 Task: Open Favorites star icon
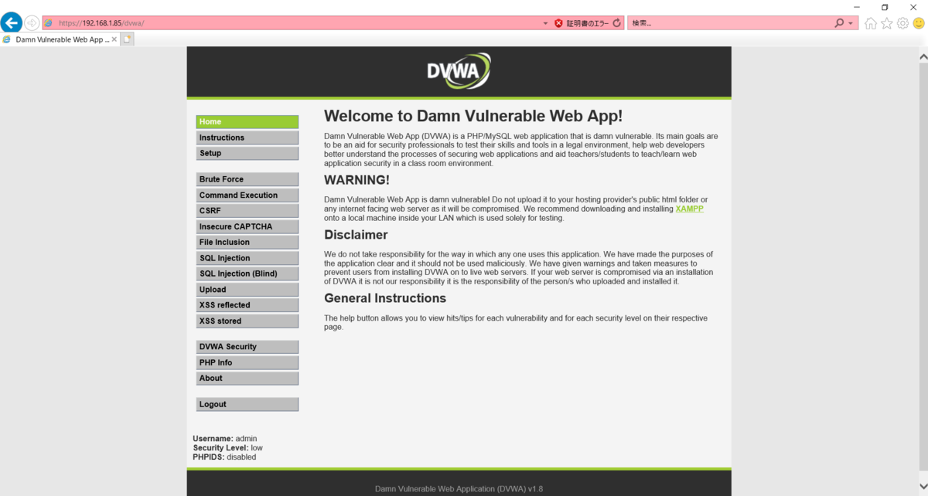tap(887, 23)
